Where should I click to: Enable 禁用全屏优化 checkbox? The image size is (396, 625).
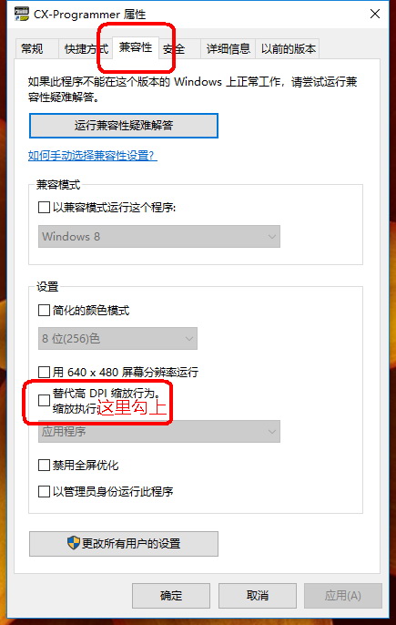[44, 466]
